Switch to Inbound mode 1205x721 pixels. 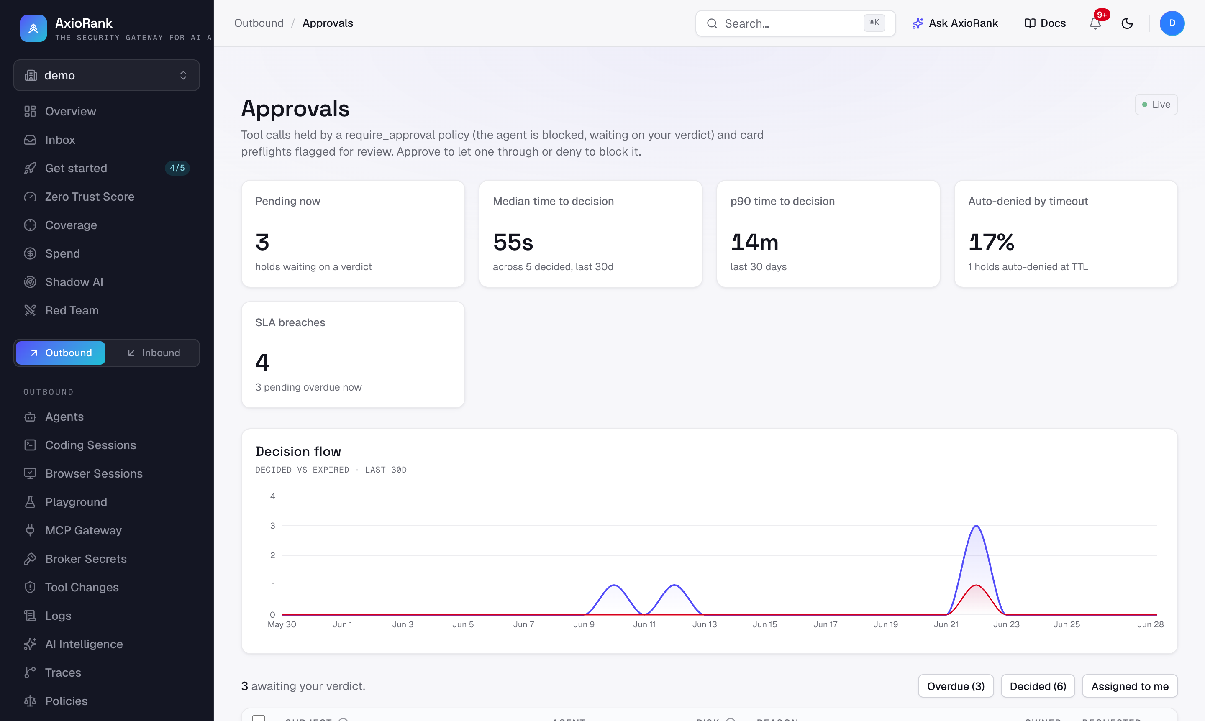pos(154,353)
